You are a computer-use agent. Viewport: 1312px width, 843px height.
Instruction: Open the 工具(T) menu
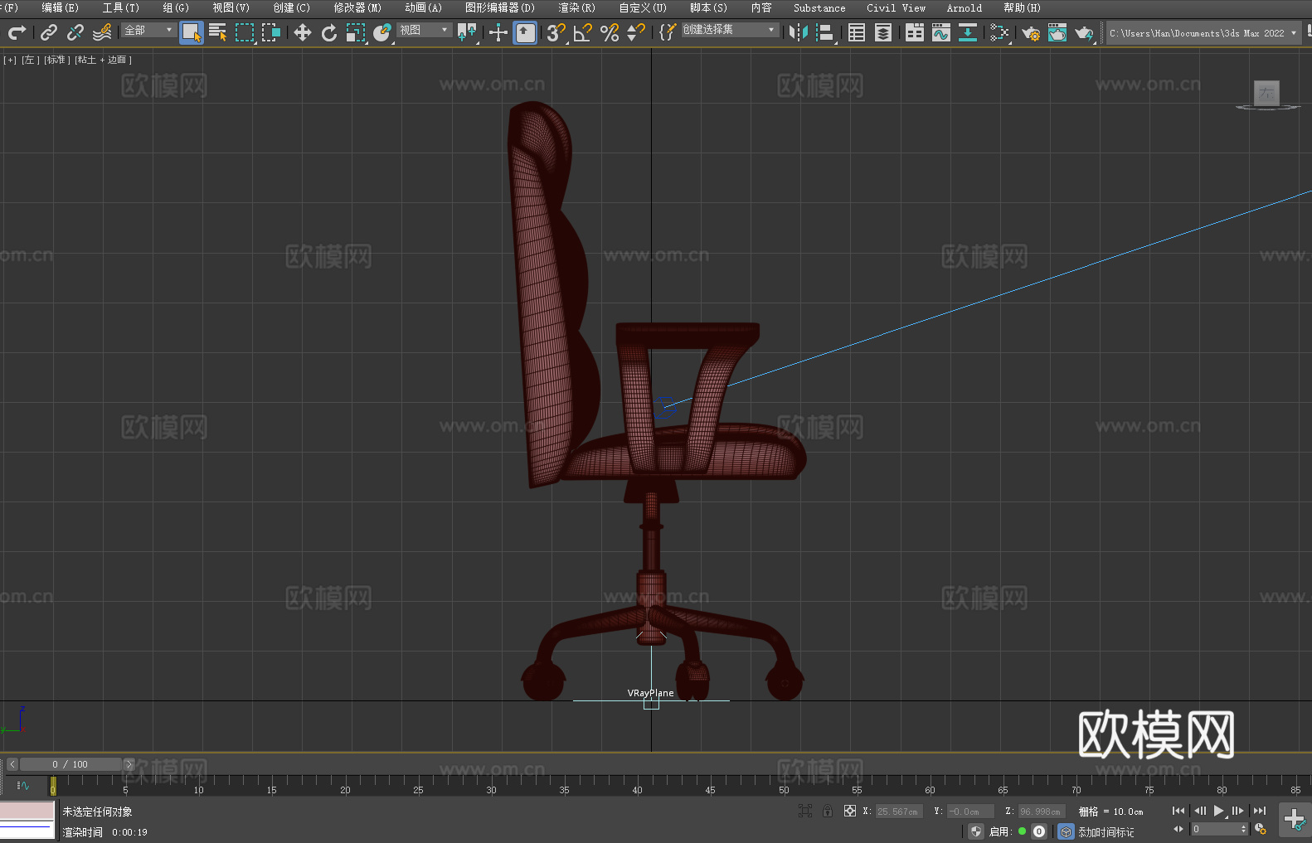pos(121,7)
